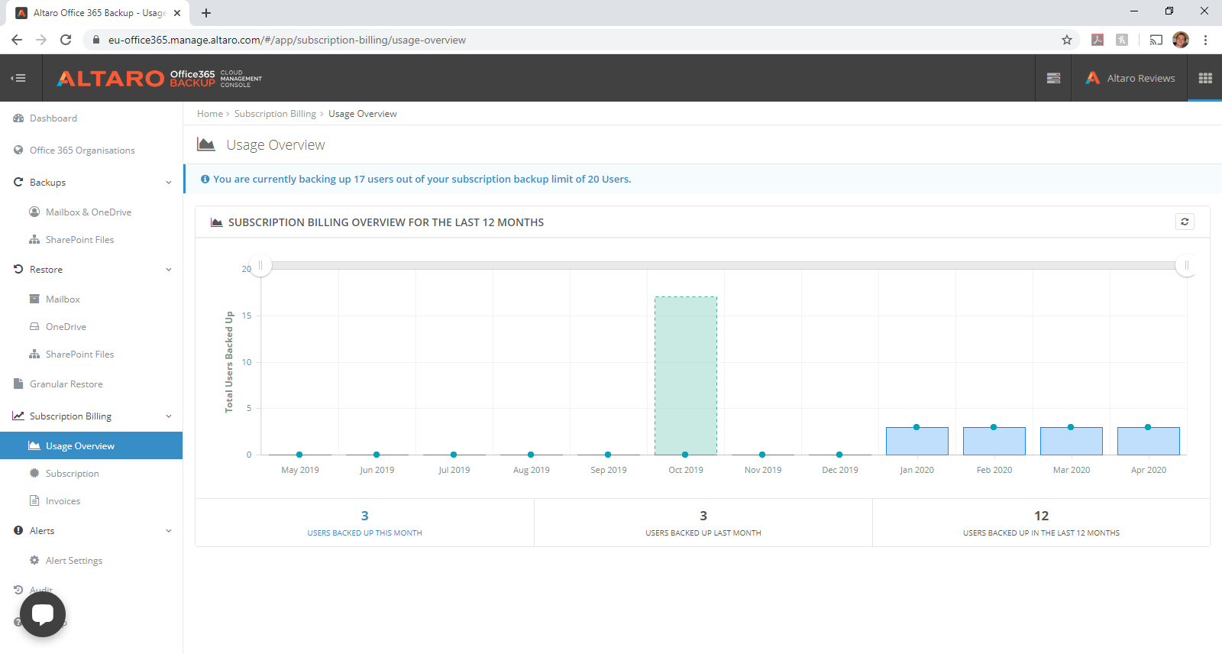
Task: Open the apps grid icon in header
Action: (1205, 78)
